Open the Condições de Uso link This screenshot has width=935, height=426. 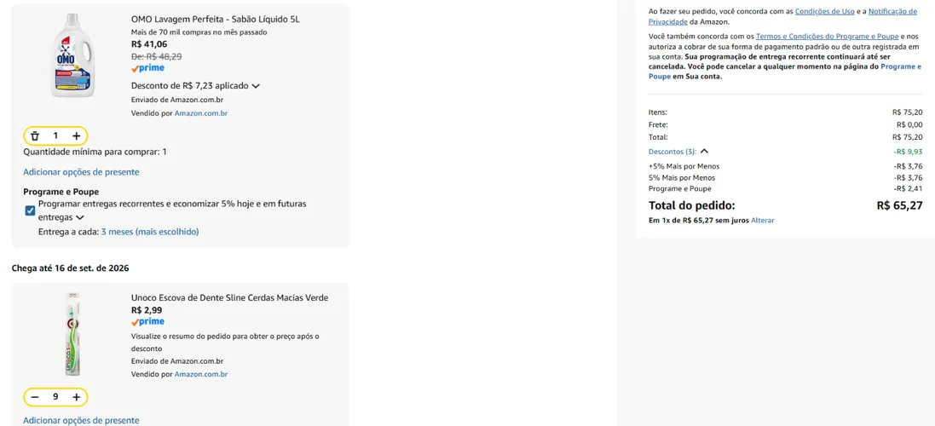click(x=828, y=11)
